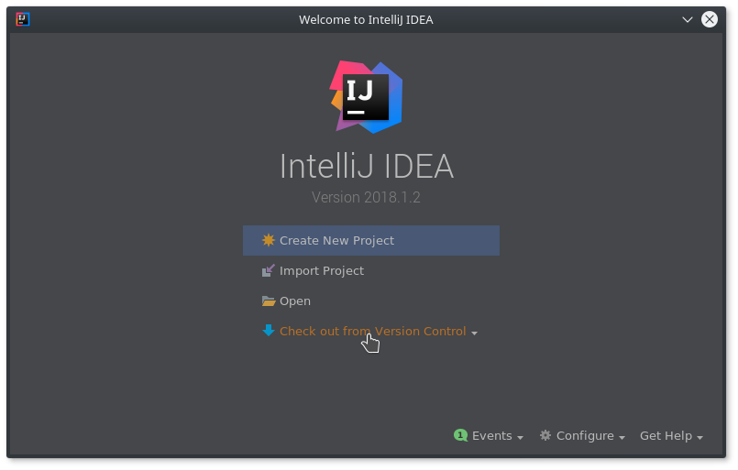Click the title bar chevron to minimize
This screenshot has height=470, width=738.
[688, 19]
